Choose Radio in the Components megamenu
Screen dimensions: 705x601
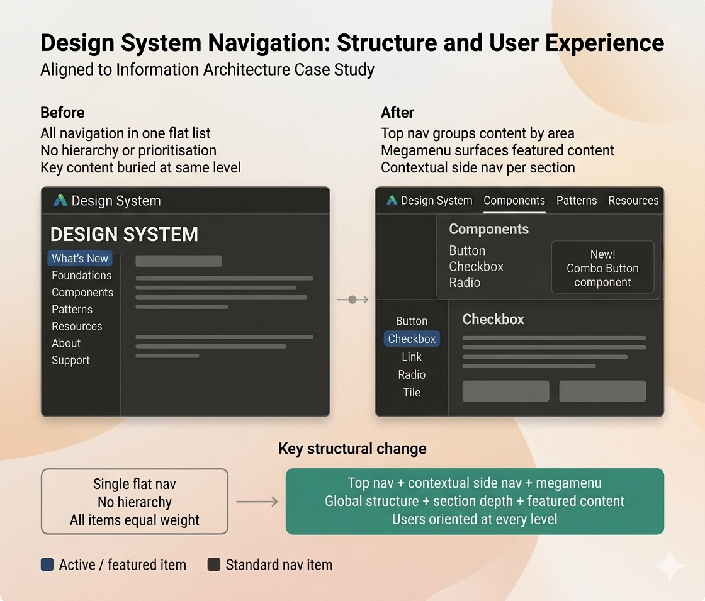click(465, 283)
